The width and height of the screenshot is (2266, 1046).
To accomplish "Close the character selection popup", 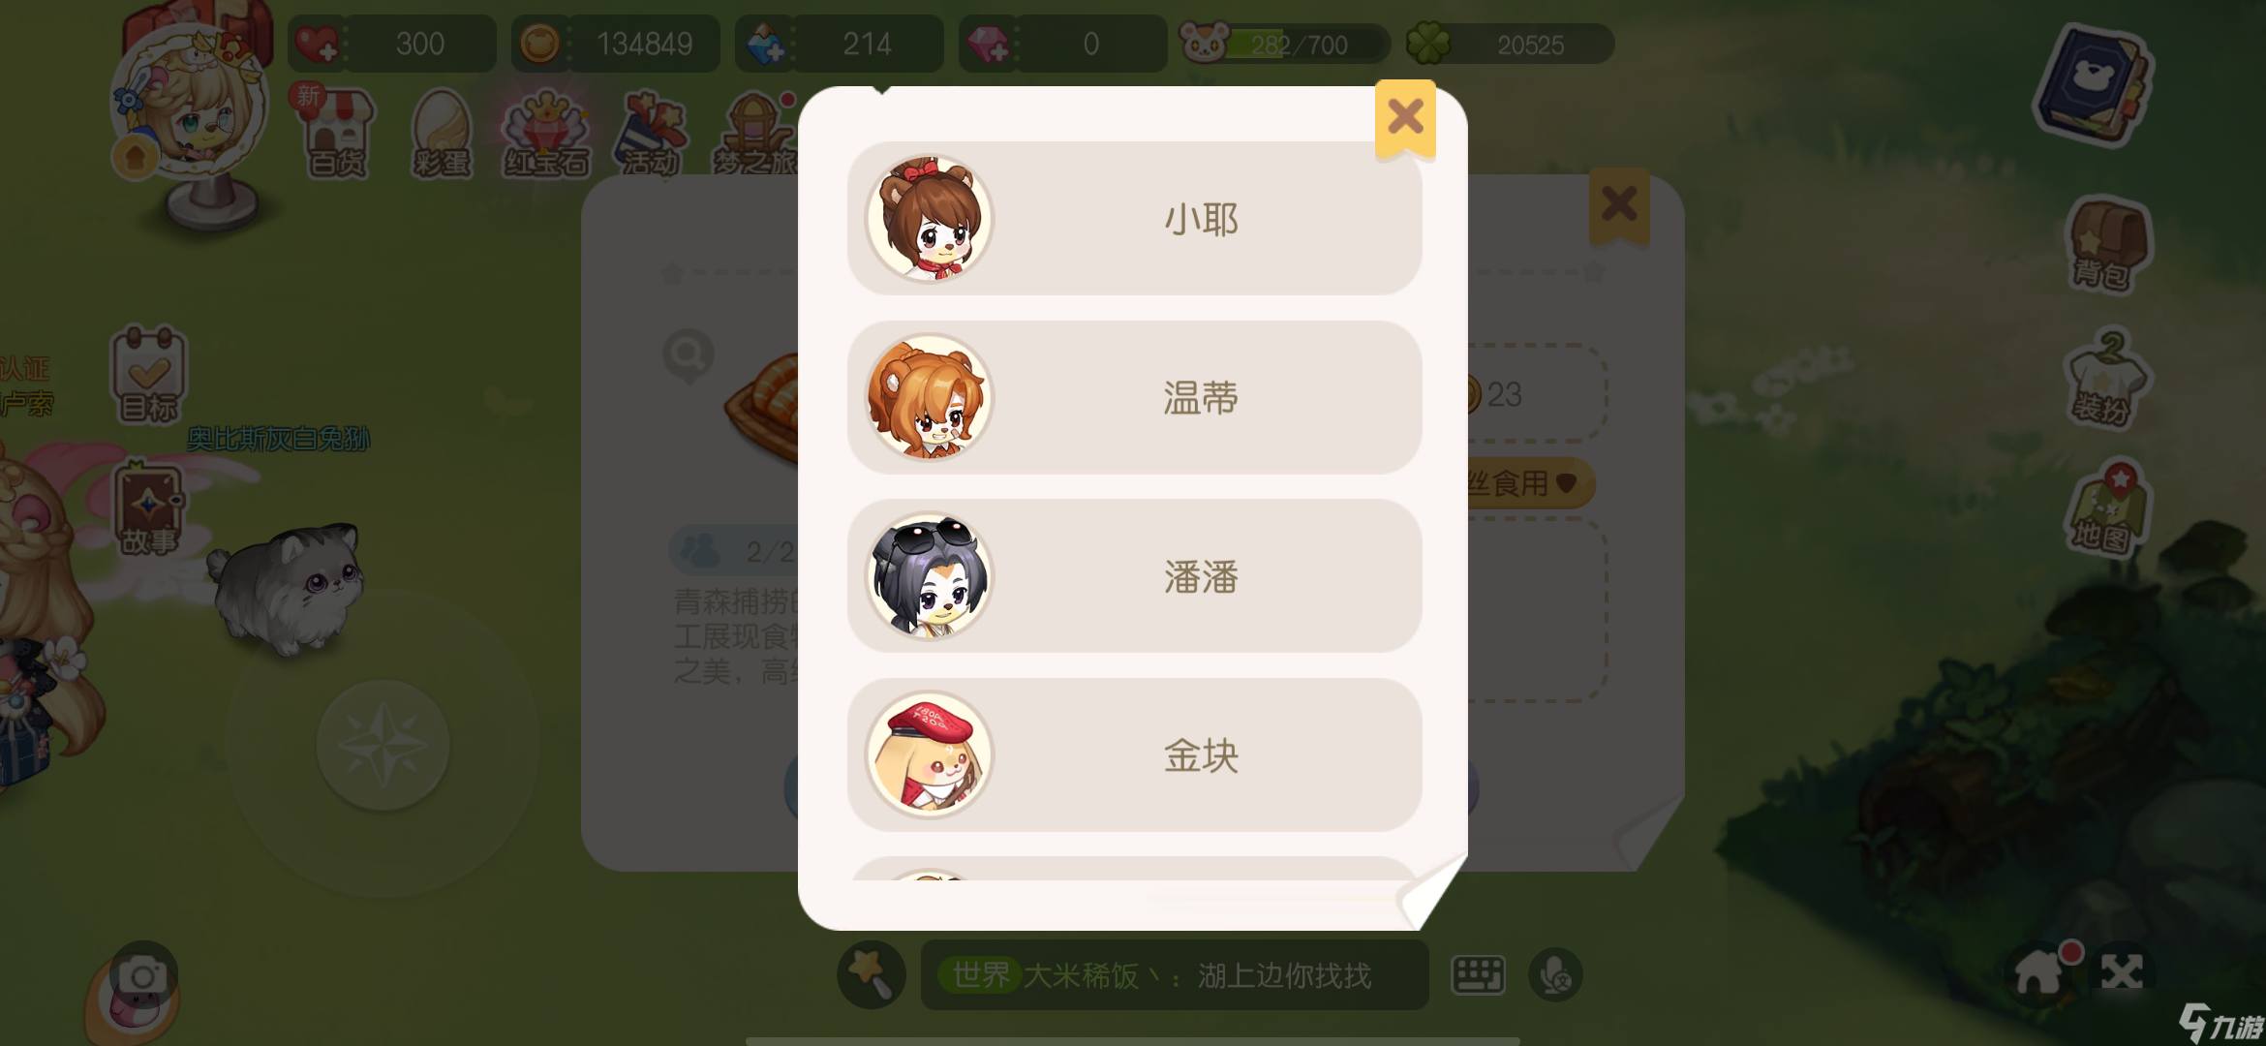I will (x=1405, y=118).
